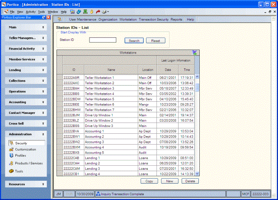The height and width of the screenshot is (200, 278).
Task: Click the Location column header
Action: point(147,70)
